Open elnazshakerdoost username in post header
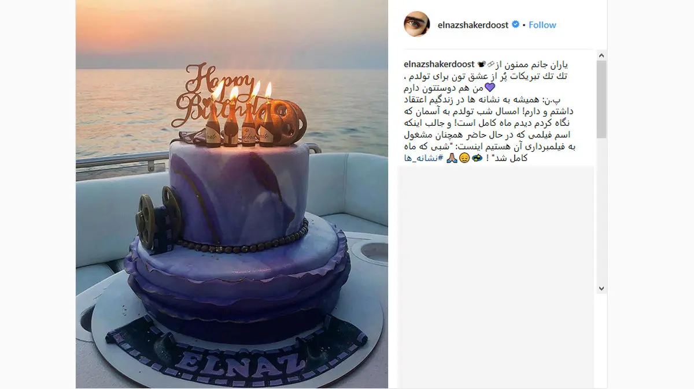 [x=472, y=25]
